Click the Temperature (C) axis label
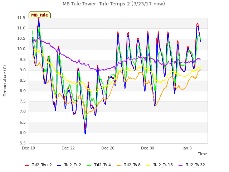This screenshot has width=229, height=172. 5,81
